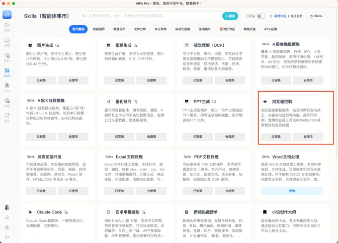Screen dimensions: 338x243
Task: Click the Claude Code card icon
Action: (x=30, y=212)
